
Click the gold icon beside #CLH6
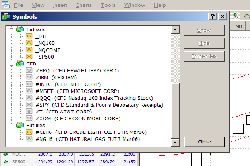29,132
